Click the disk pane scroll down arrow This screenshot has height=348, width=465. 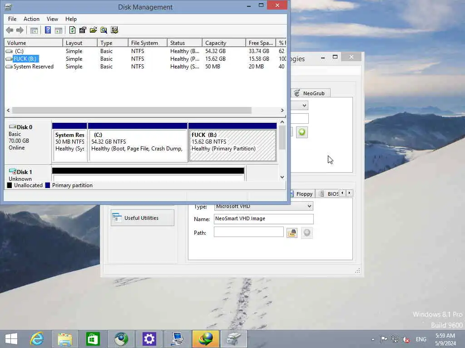tap(282, 177)
